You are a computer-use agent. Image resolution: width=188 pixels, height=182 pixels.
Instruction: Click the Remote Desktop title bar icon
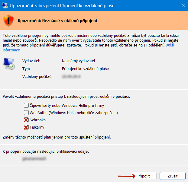(5, 5)
